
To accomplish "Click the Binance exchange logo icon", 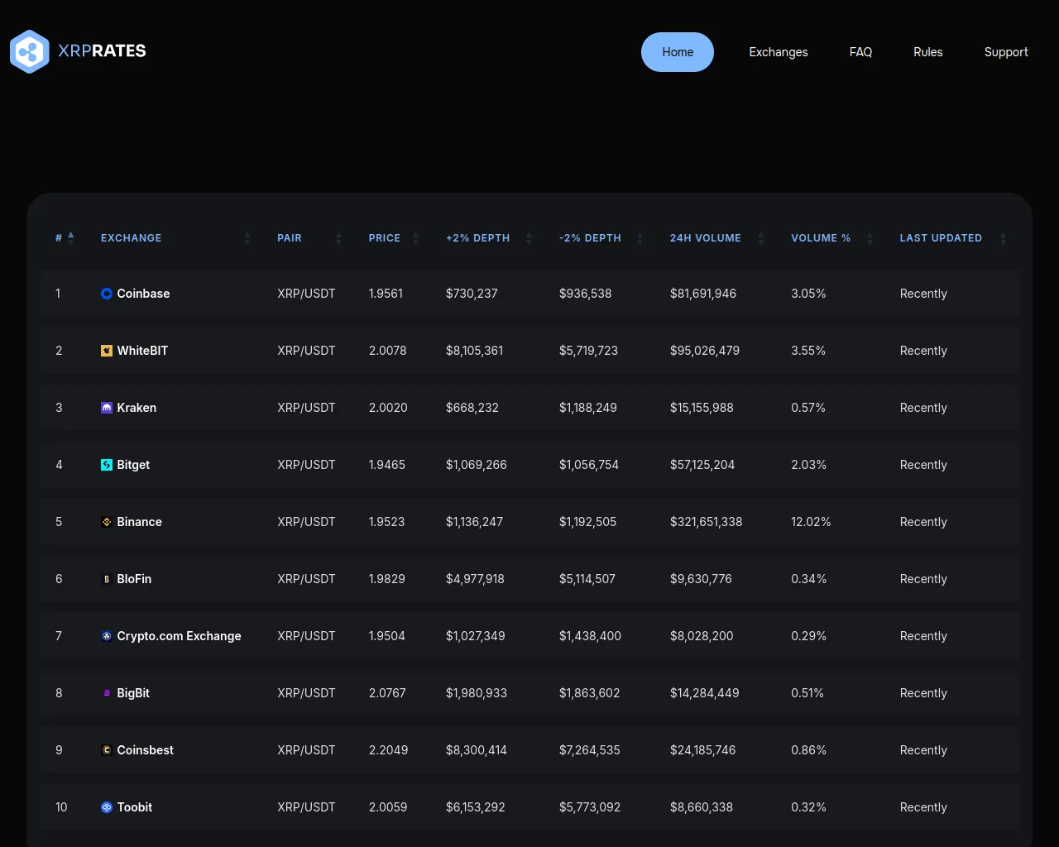I will [107, 522].
